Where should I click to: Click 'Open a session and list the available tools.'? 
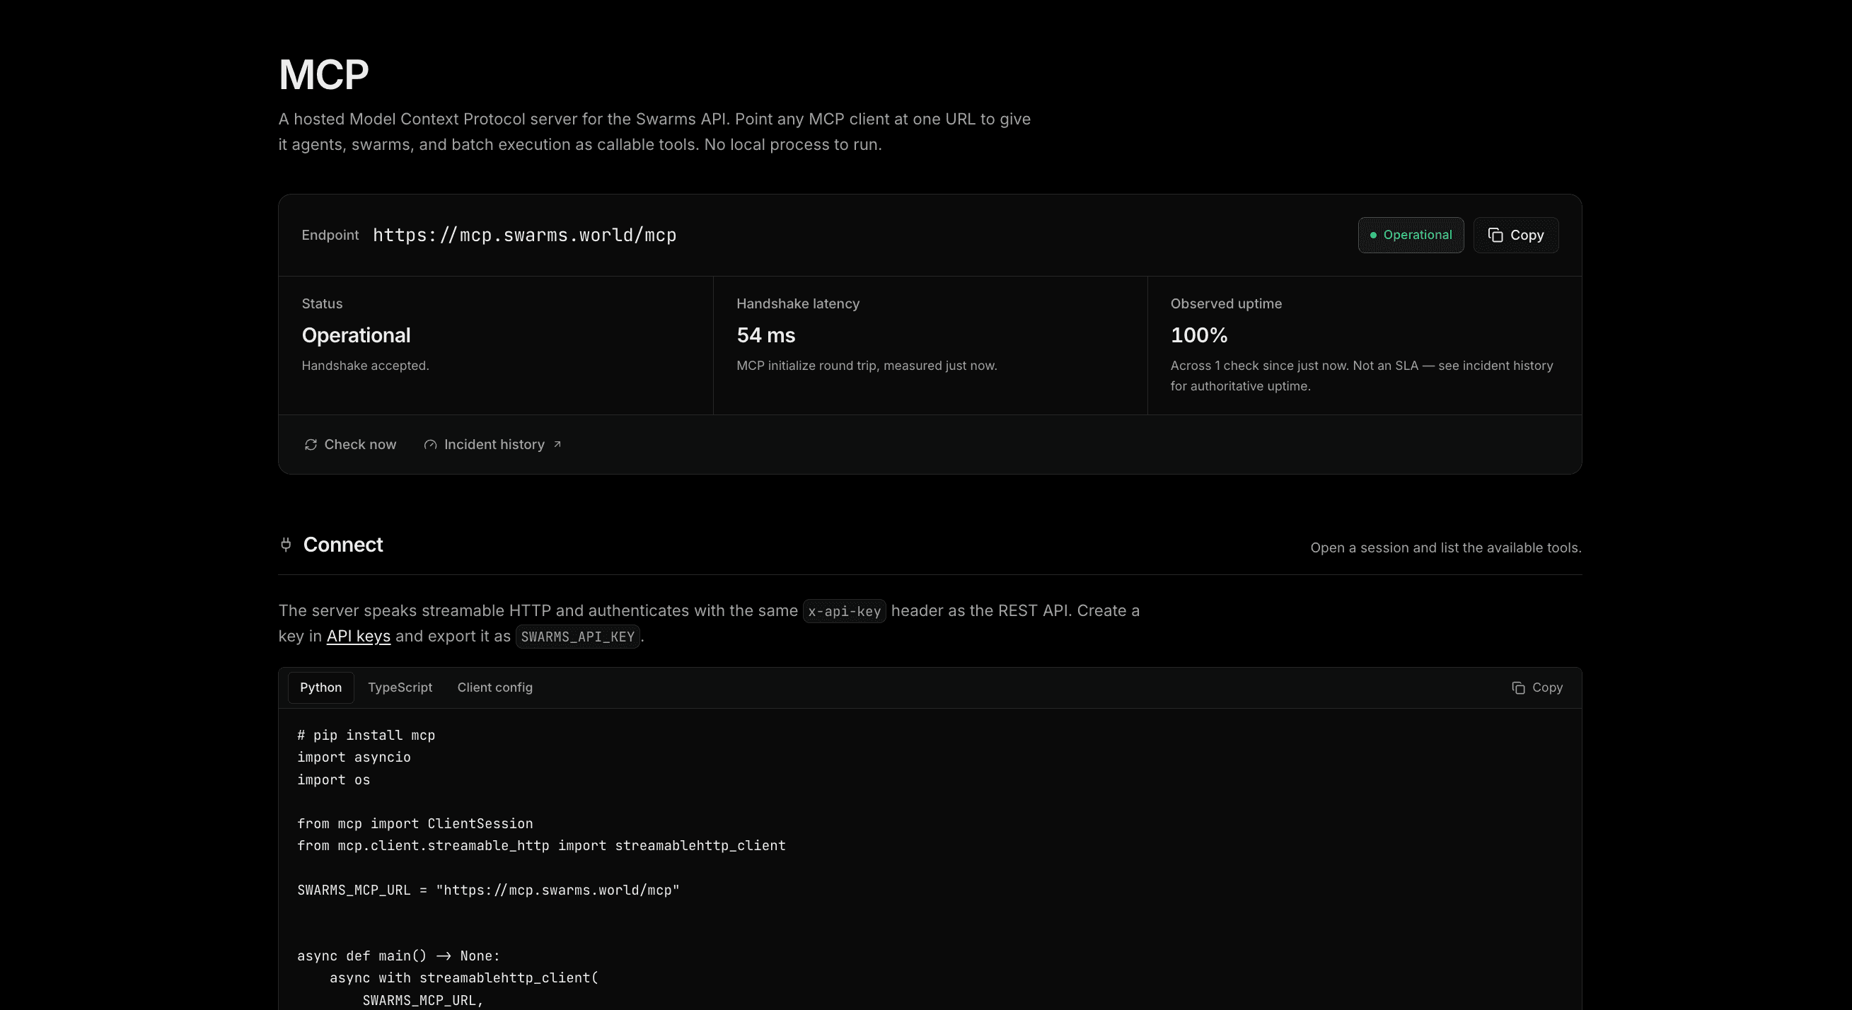pyautogui.click(x=1446, y=547)
